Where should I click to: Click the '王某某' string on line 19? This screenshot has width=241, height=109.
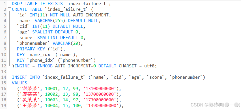pyautogui.click(x=30, y=106)
